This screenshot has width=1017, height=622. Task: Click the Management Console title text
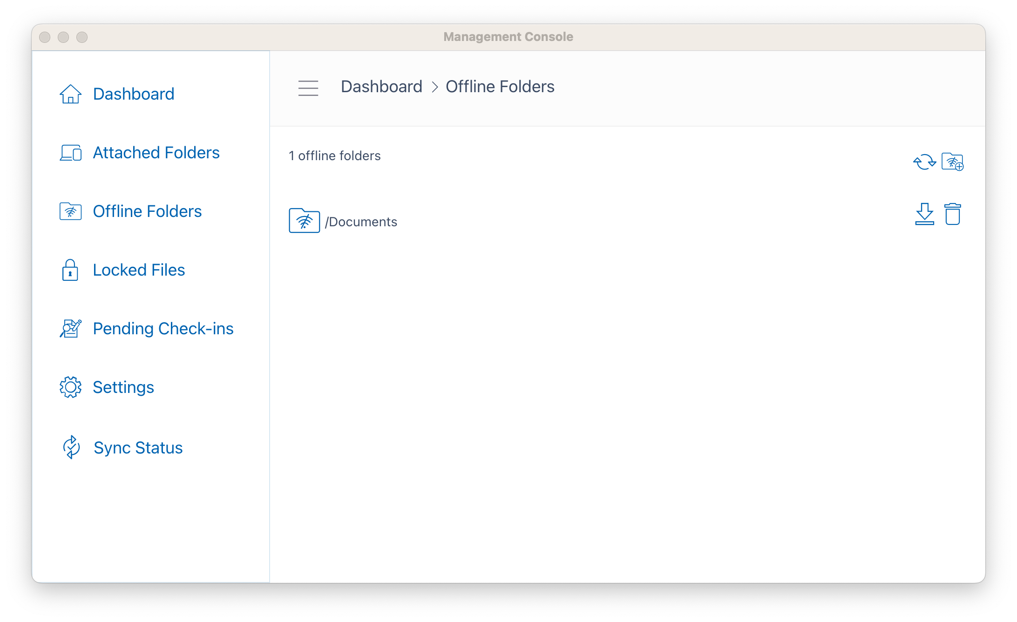(508, 37)
